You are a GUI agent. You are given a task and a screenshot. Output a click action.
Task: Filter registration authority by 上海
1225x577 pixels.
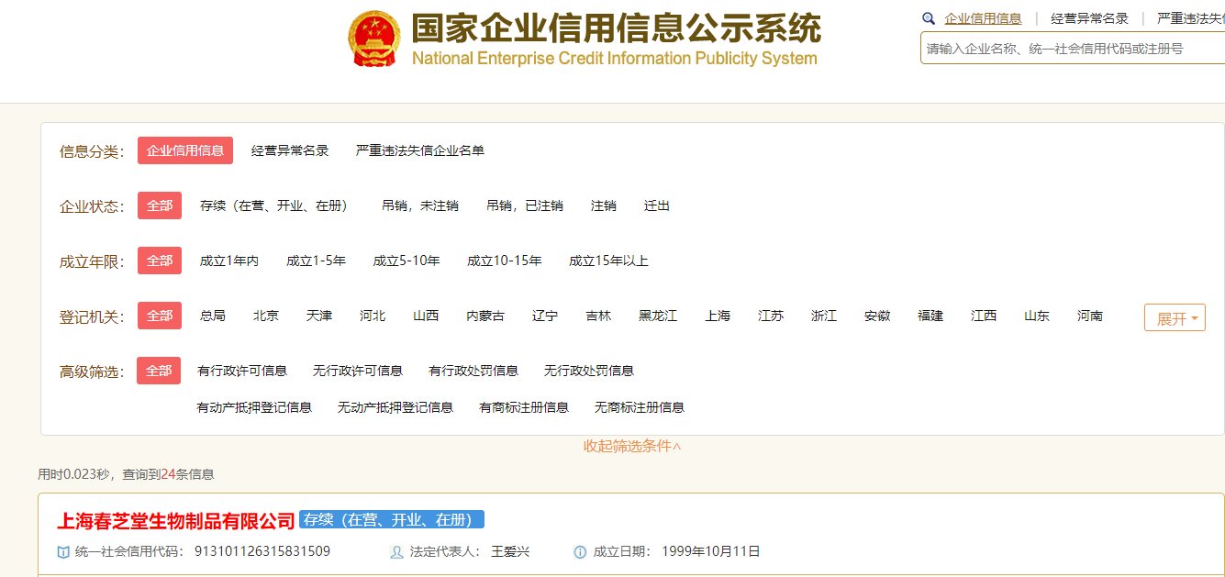click(718, 316)
